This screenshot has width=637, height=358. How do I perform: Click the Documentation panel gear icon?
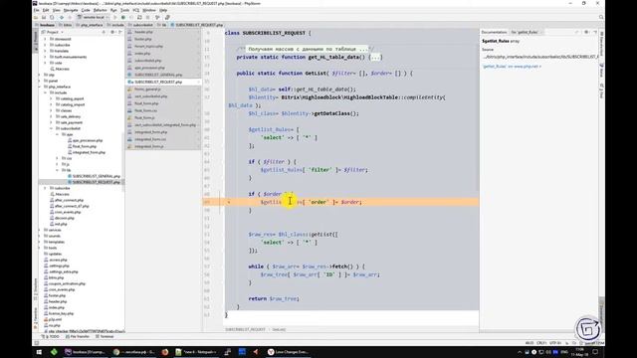click(x=586, y=32)
